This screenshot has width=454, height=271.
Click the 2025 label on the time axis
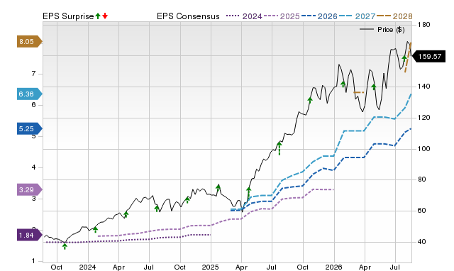point(210,267)
